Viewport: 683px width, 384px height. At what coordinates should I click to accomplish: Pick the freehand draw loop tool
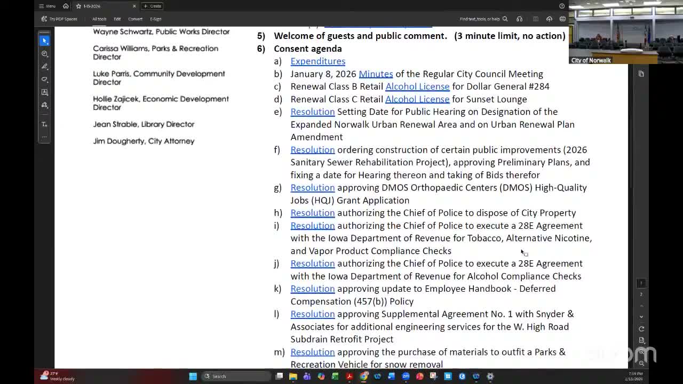[45, 79]
